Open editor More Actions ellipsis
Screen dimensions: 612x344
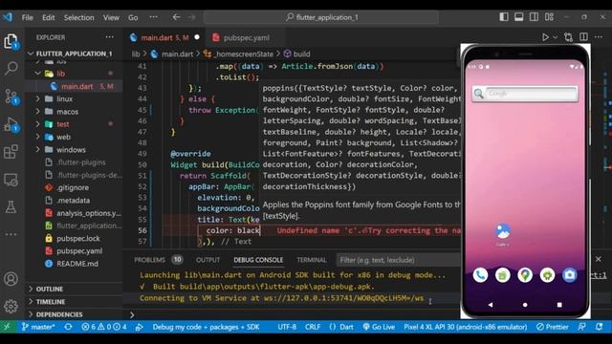pos(599,37)
